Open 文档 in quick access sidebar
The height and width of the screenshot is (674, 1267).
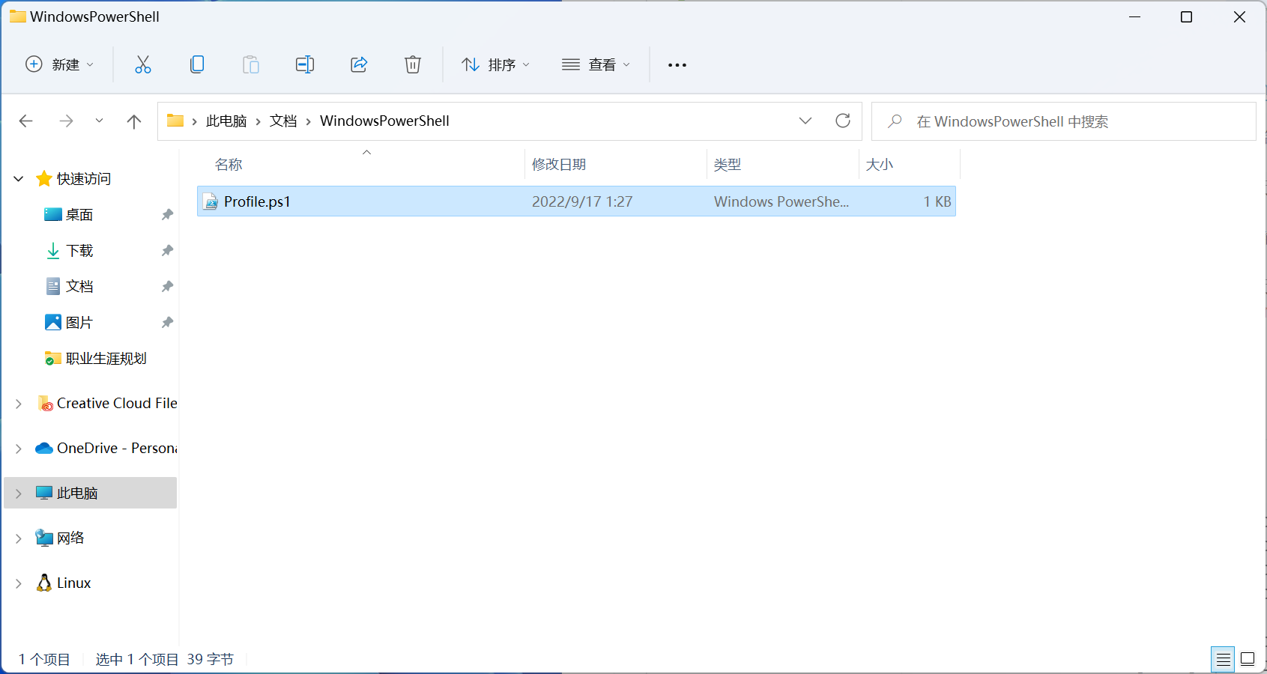pos(79,287)
